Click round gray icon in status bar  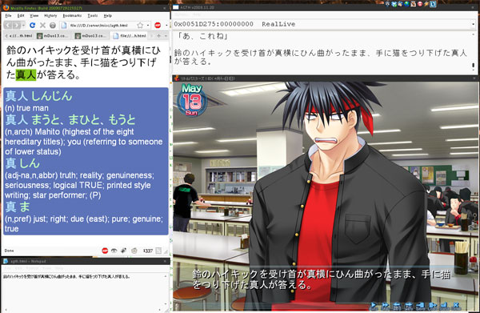[x=134, y=251]
